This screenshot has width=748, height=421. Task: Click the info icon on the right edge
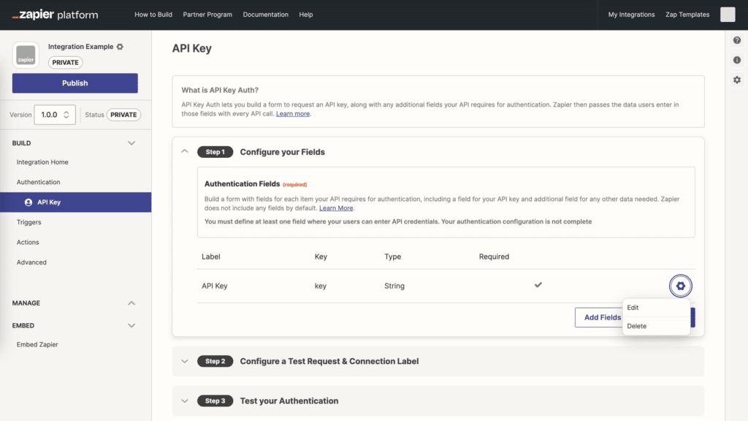pos(736,60)
